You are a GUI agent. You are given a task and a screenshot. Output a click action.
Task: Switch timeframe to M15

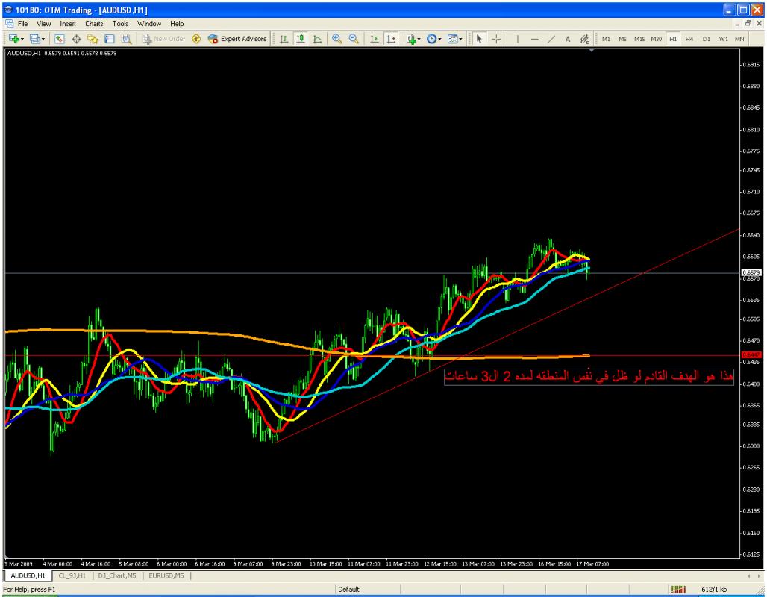click(x=639, y=39)
